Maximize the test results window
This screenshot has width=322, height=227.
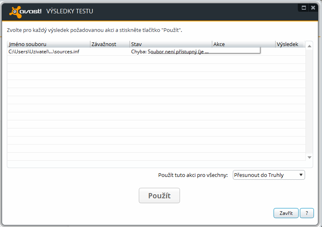pos(303,8)
